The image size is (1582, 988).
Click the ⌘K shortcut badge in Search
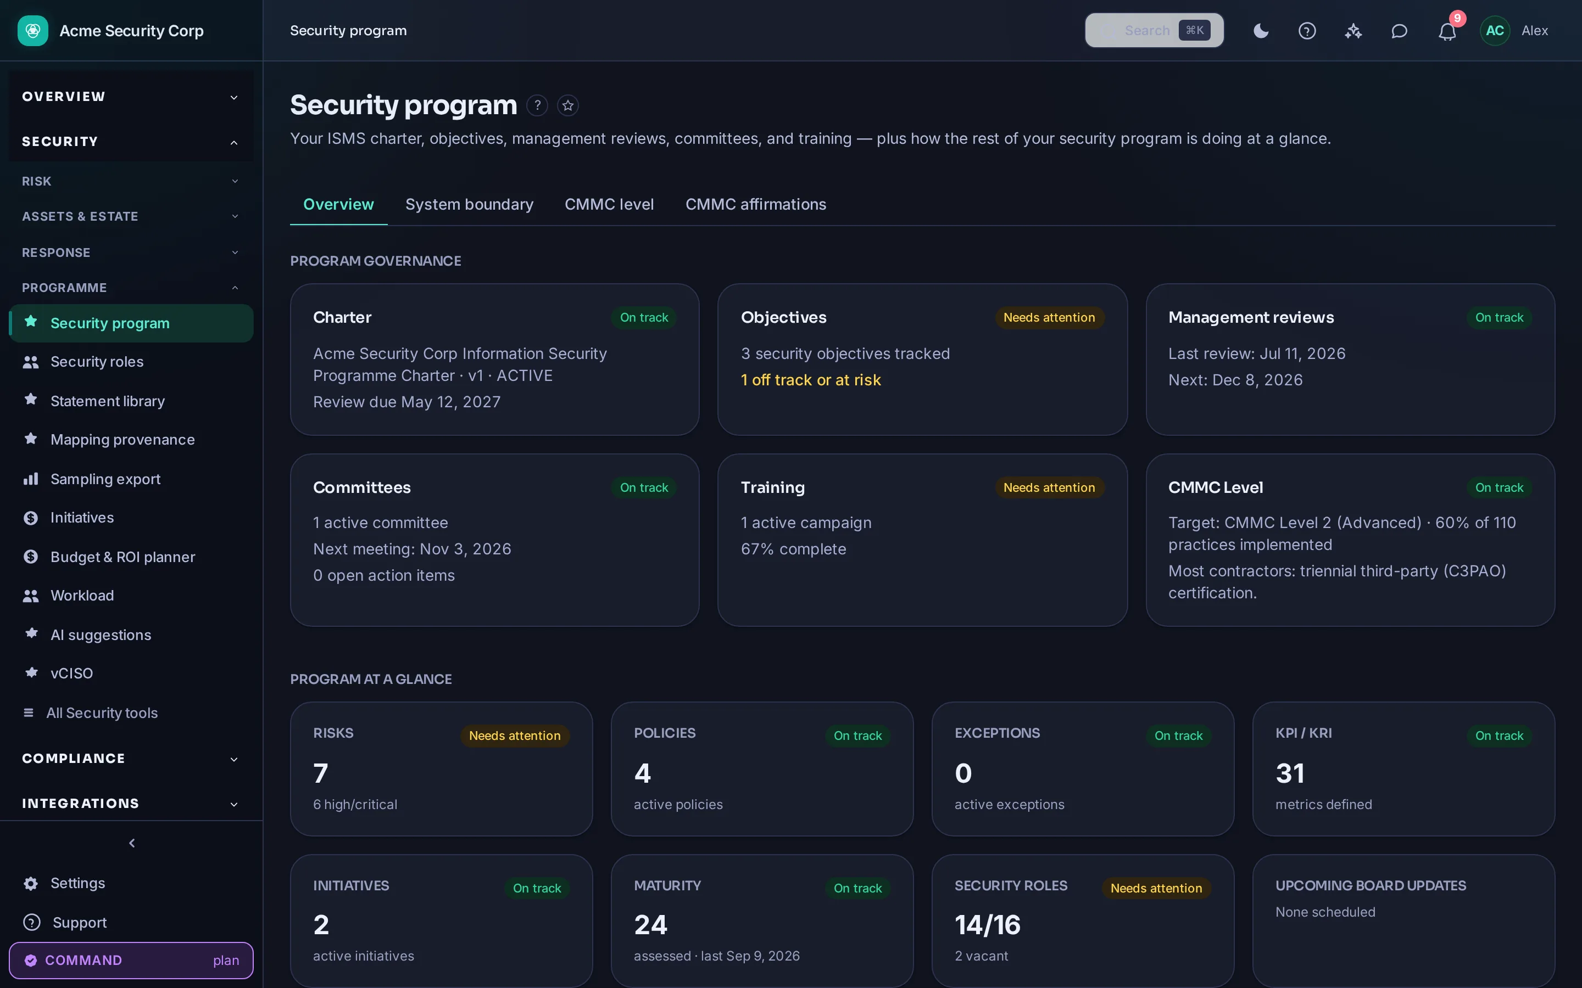pyautogui.click(x=1194, y=30)
